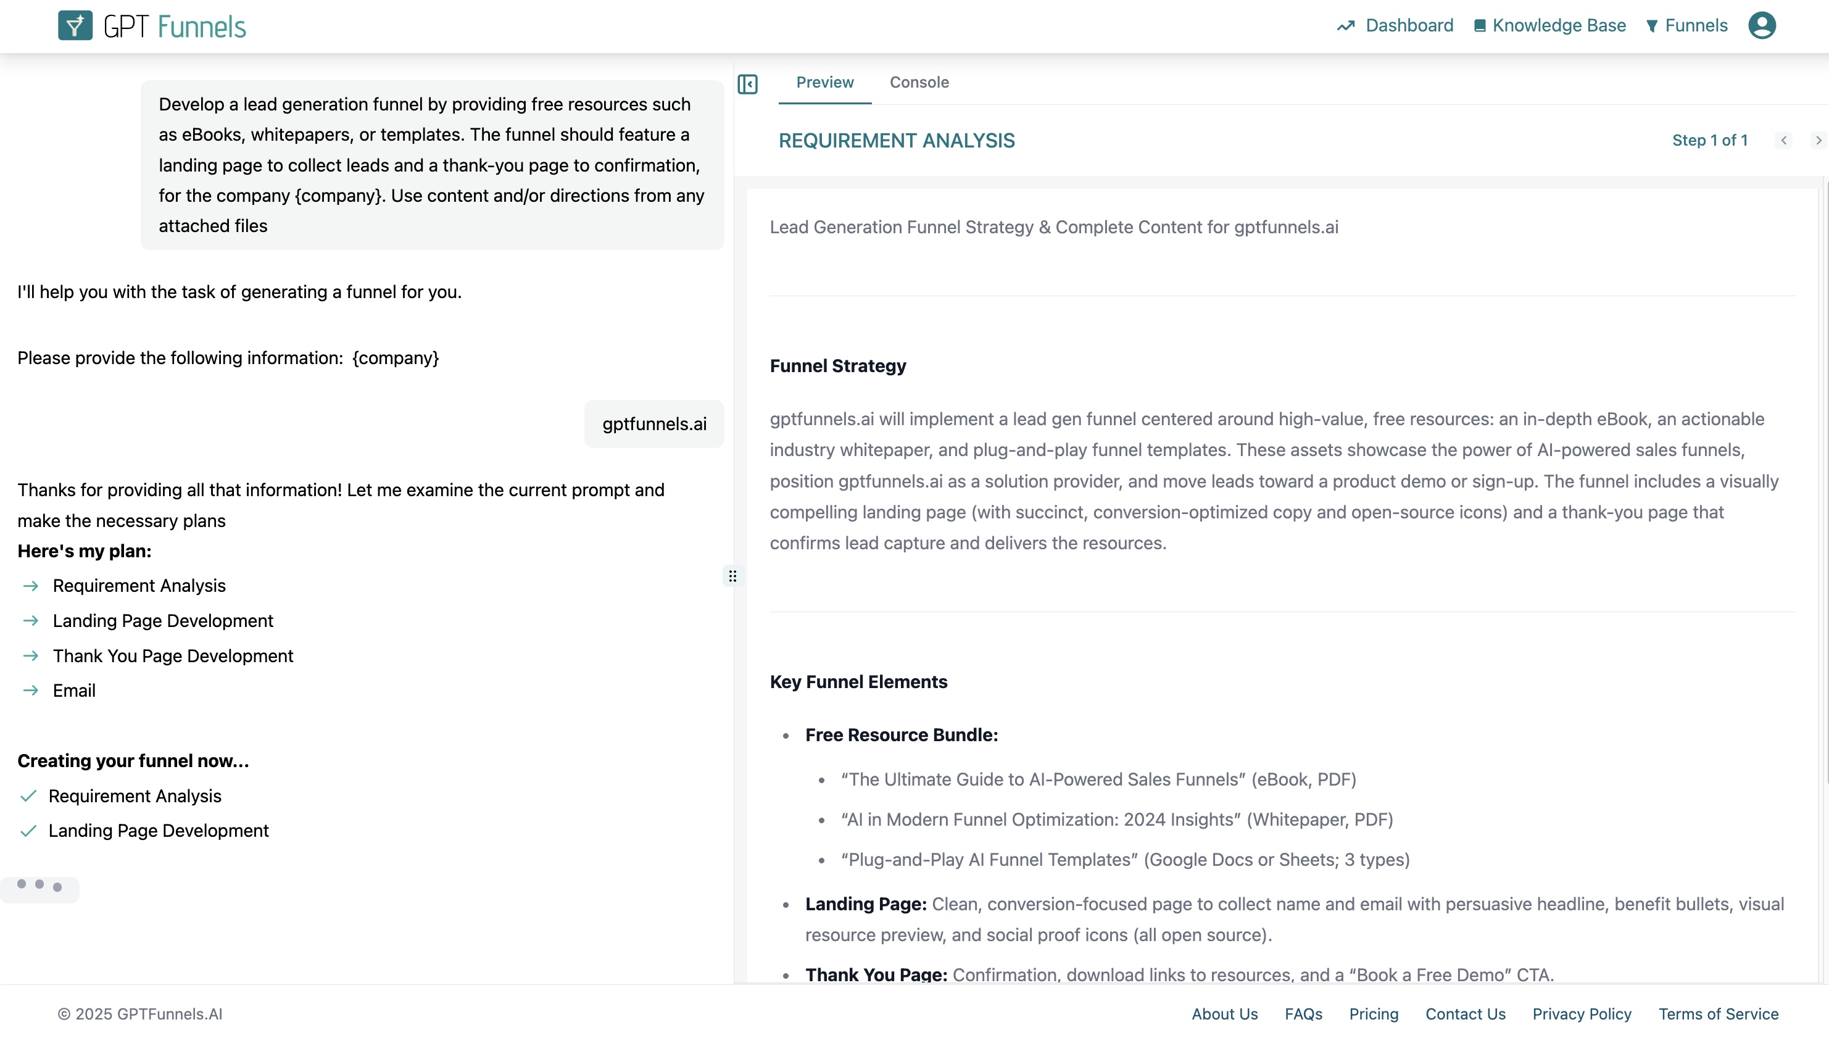This screenshot has width=1829, height=1038.
Task: Visit the About Us page
Action: [1224, 1014]
